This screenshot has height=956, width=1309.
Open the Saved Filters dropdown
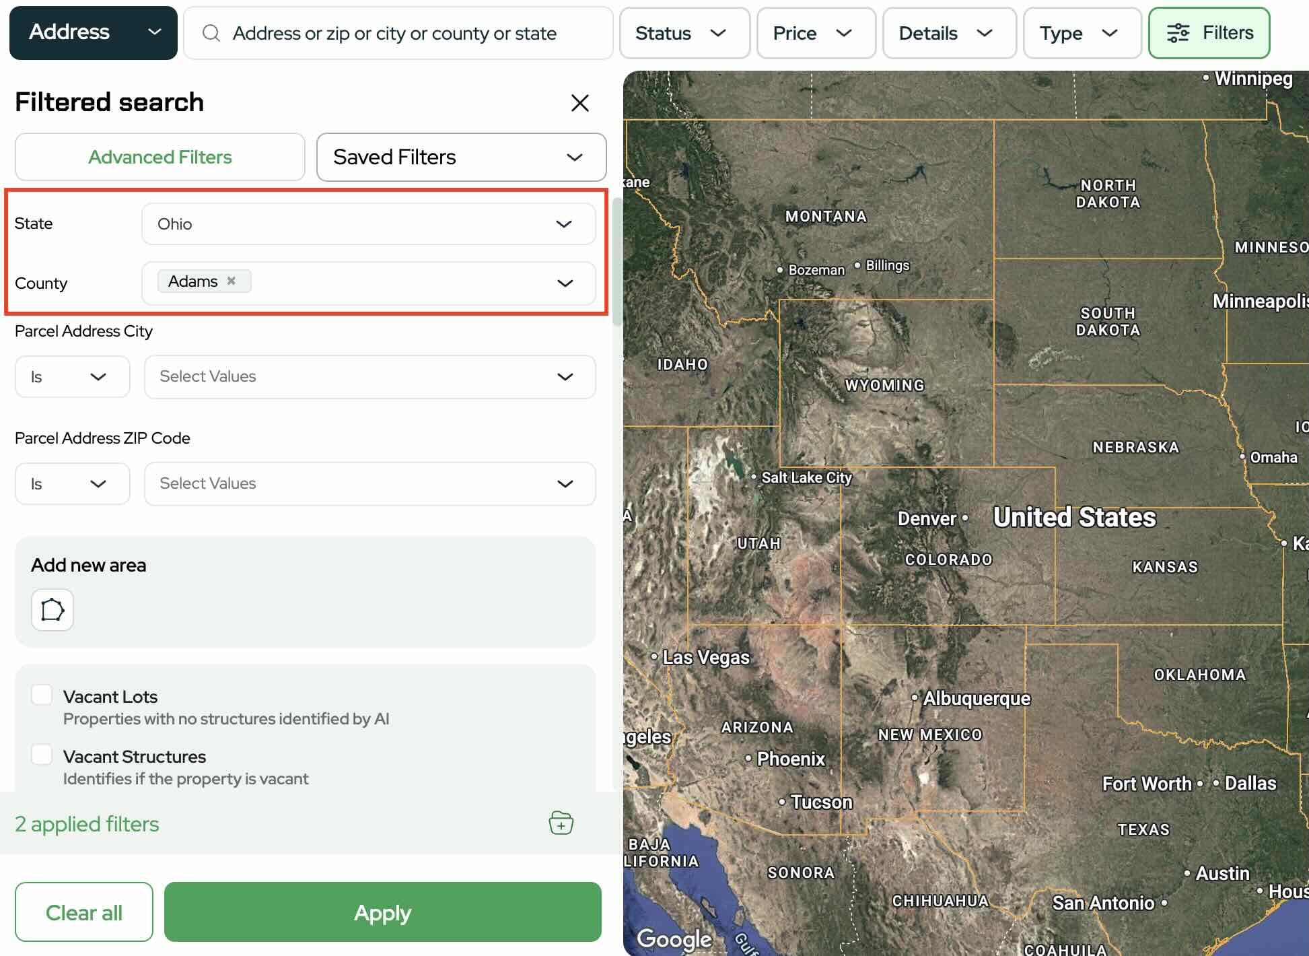(x=461, y=157)
